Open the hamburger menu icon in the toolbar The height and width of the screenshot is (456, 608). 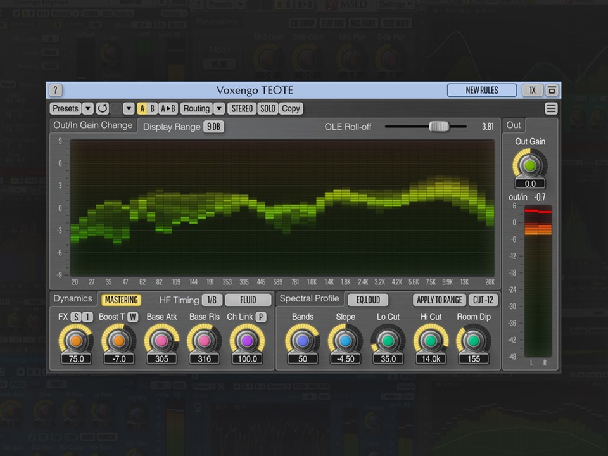[x=551, y=108]
